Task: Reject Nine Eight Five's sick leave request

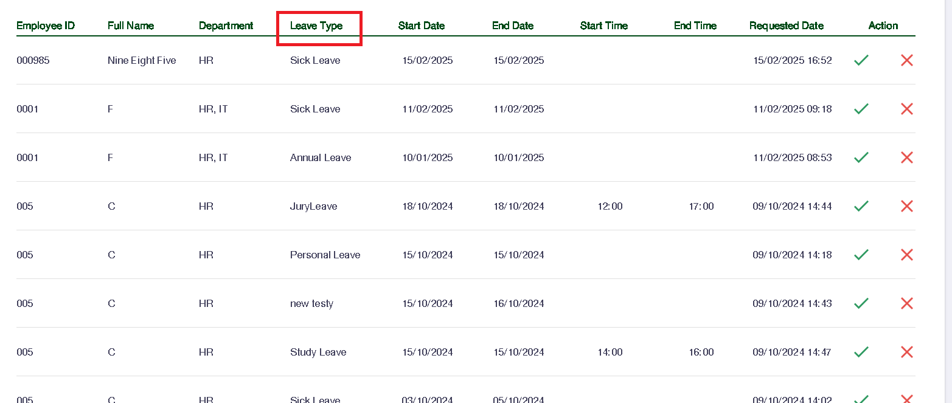Action: click(x=906, y=60)
